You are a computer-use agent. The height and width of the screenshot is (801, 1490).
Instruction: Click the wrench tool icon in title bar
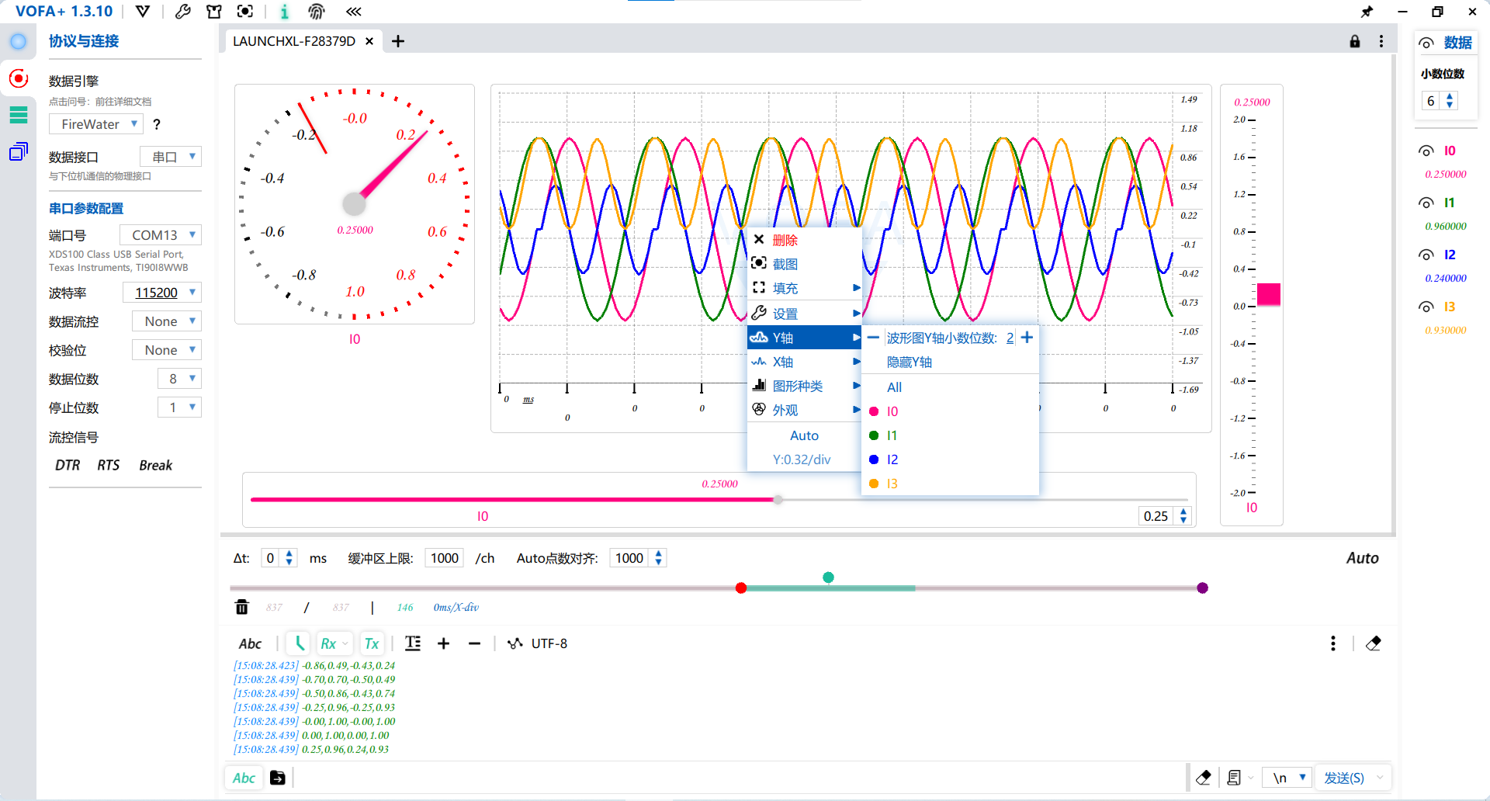click(183, 12)
